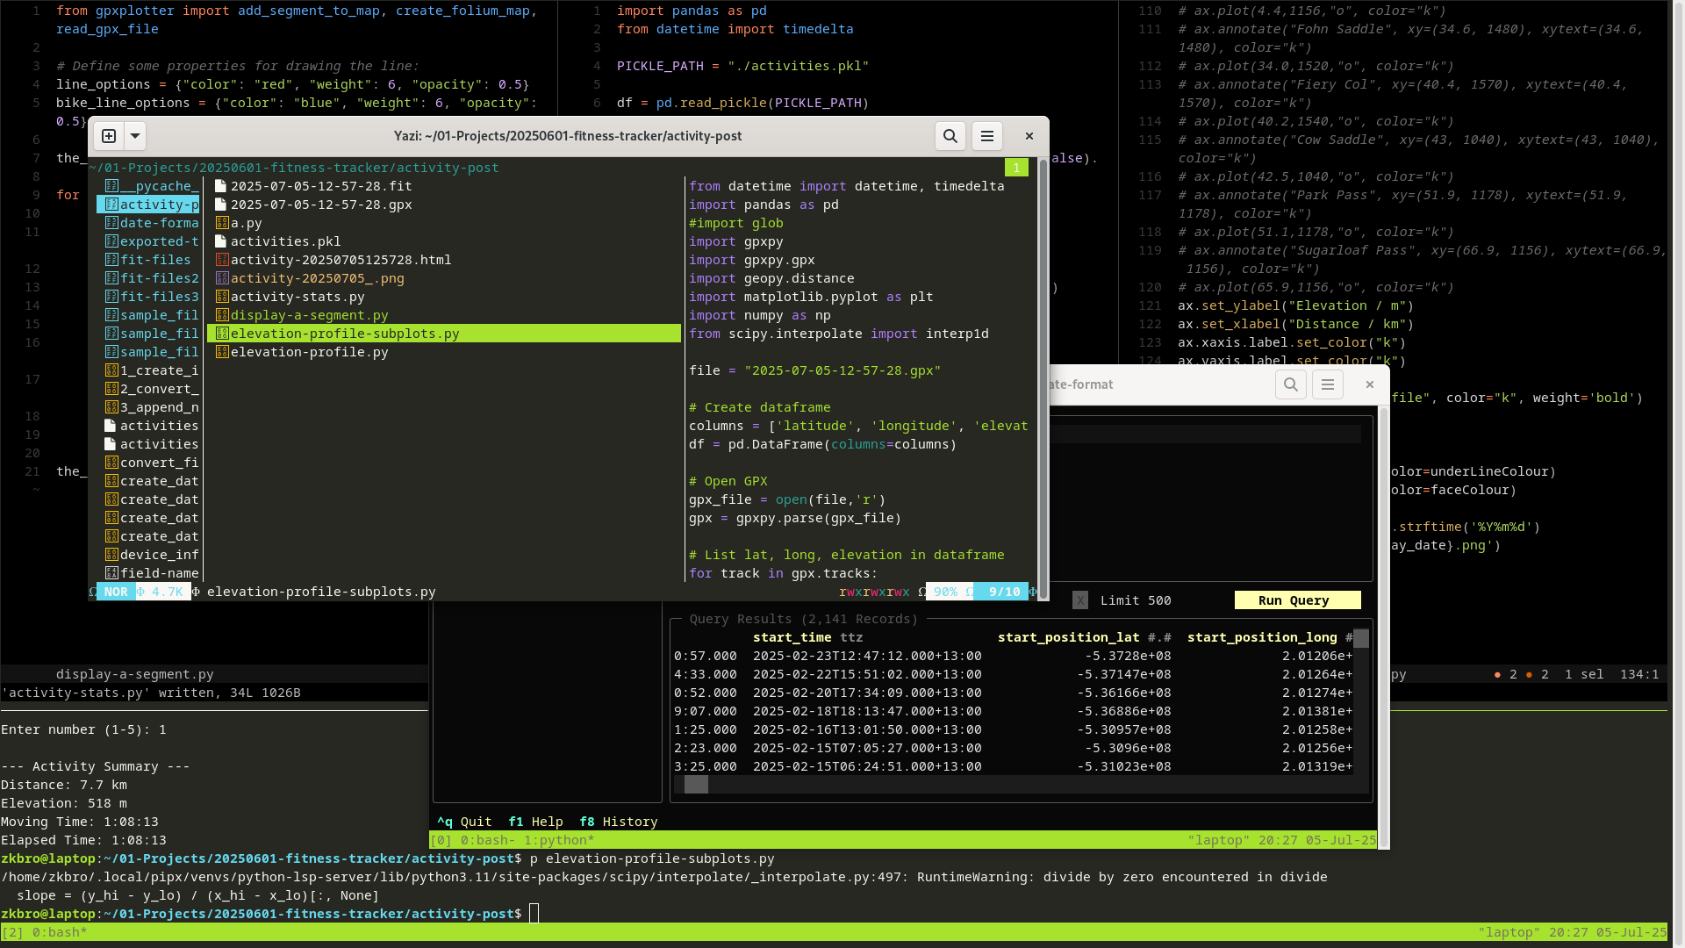Open the dropdown arrow beside new tab button
The width and height of the screenshot is (1685, 948).
pyautogui.click(x=135, y=136)
